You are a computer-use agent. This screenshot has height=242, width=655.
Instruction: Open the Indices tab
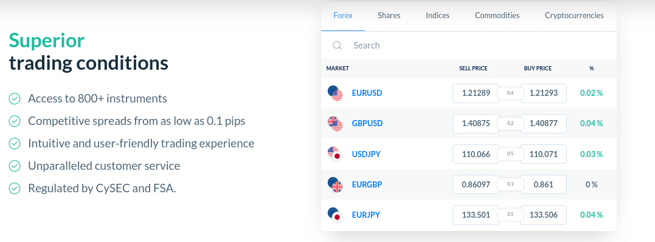coord(437,15)
